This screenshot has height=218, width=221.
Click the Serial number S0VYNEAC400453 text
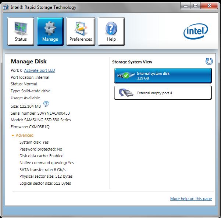tap(40, 113)
